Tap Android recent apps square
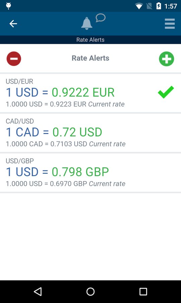Image resolution: width=181 pixels, height=303 pixels. [143, 292]
